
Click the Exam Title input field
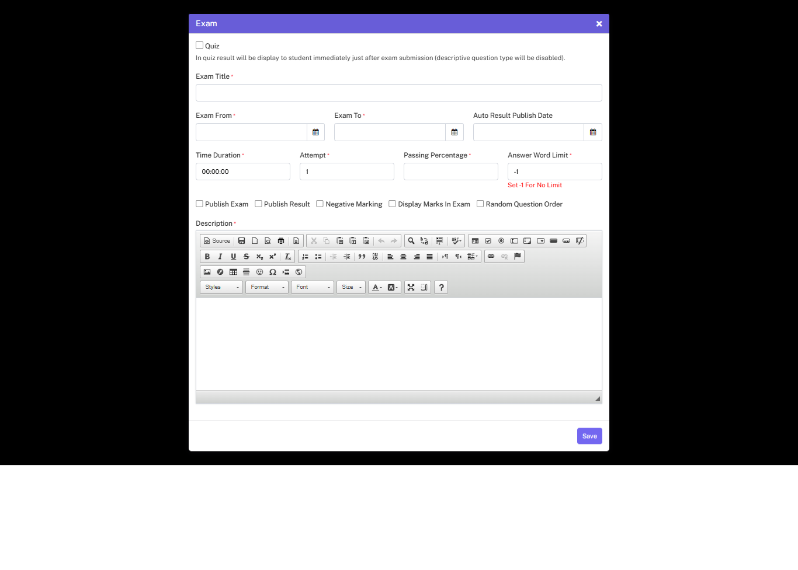(398, 93)
